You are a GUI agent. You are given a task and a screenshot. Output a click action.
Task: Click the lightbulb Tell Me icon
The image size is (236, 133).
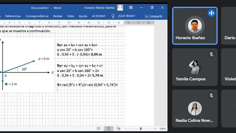(113, 16)
